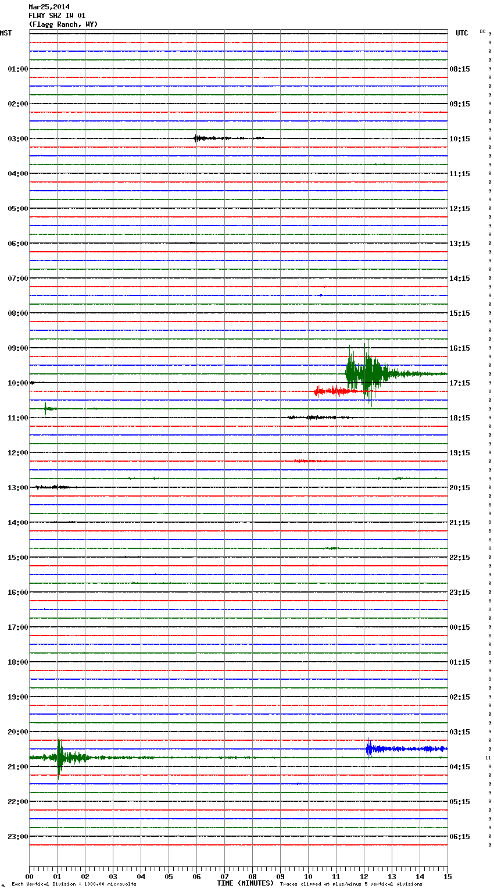Screen dimensions: 494x892
Task: Click the UTC timezone label
Action: [x=462, y=33]
